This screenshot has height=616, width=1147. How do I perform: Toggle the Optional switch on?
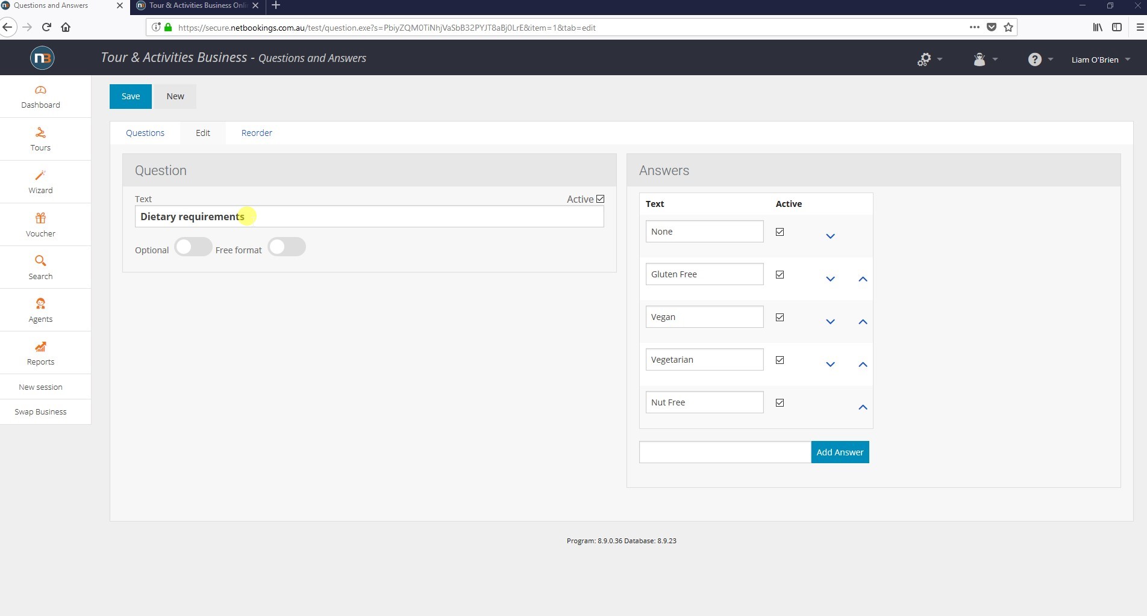(x=193, y=247)
